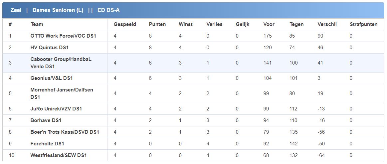
Task: Click the Punten column header
Action: coord(157,24)
